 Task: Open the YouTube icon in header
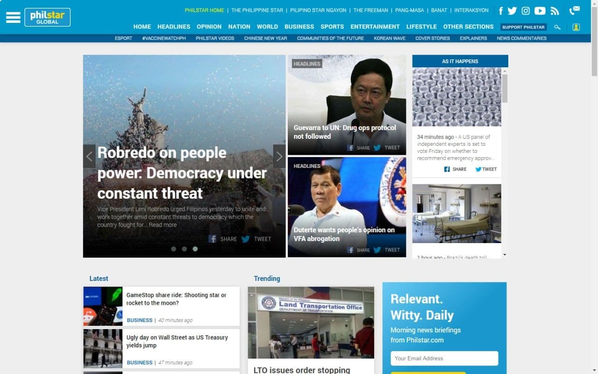pos(540,11)
